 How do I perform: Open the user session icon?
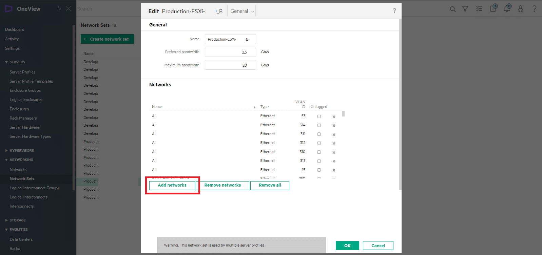(x=520, y=9)
